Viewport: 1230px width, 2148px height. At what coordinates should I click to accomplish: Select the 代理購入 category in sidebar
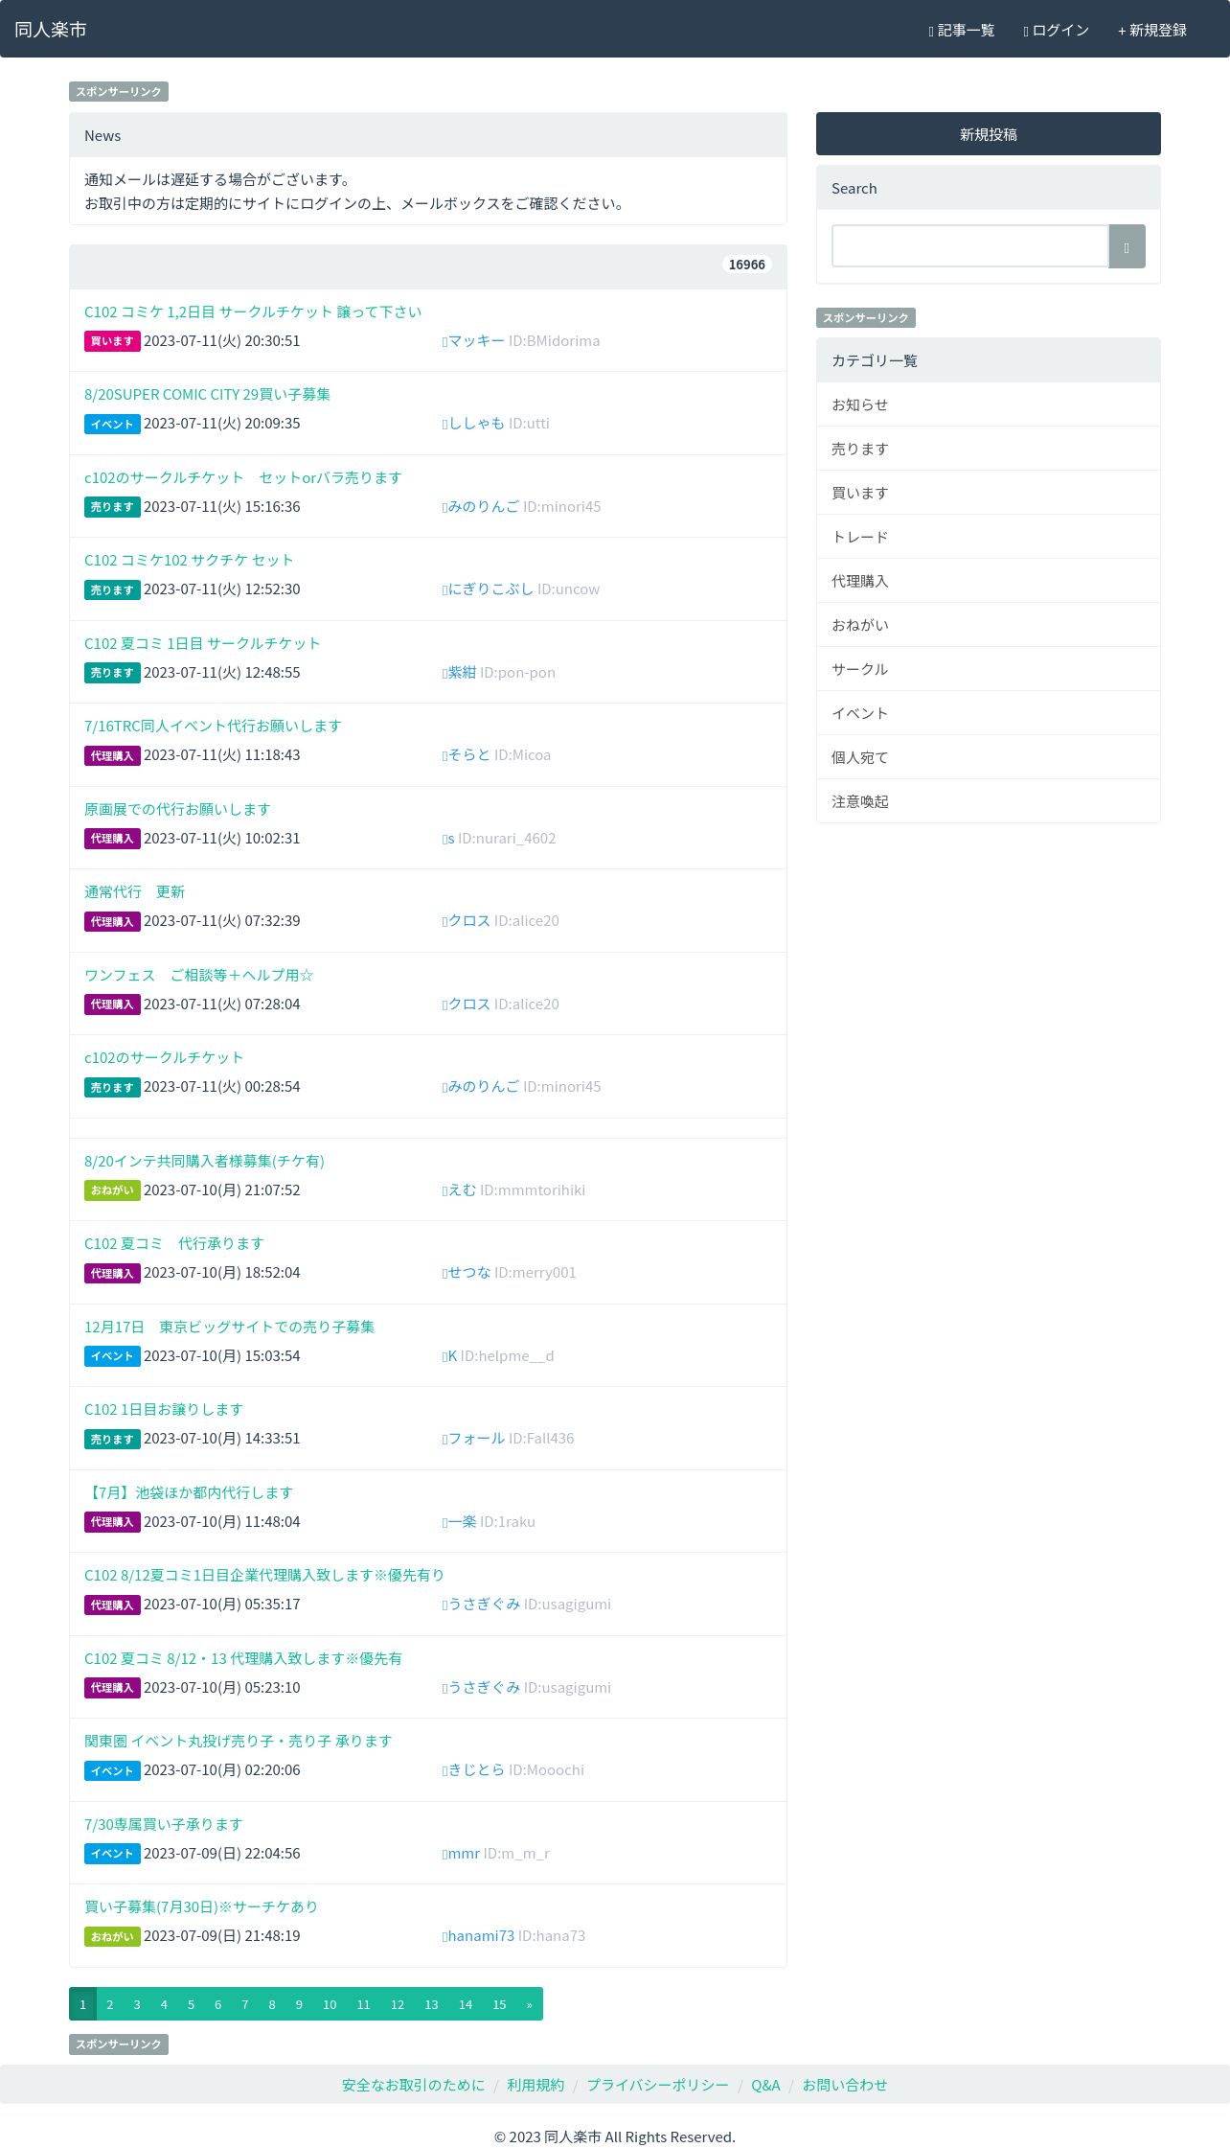[988, 581]
